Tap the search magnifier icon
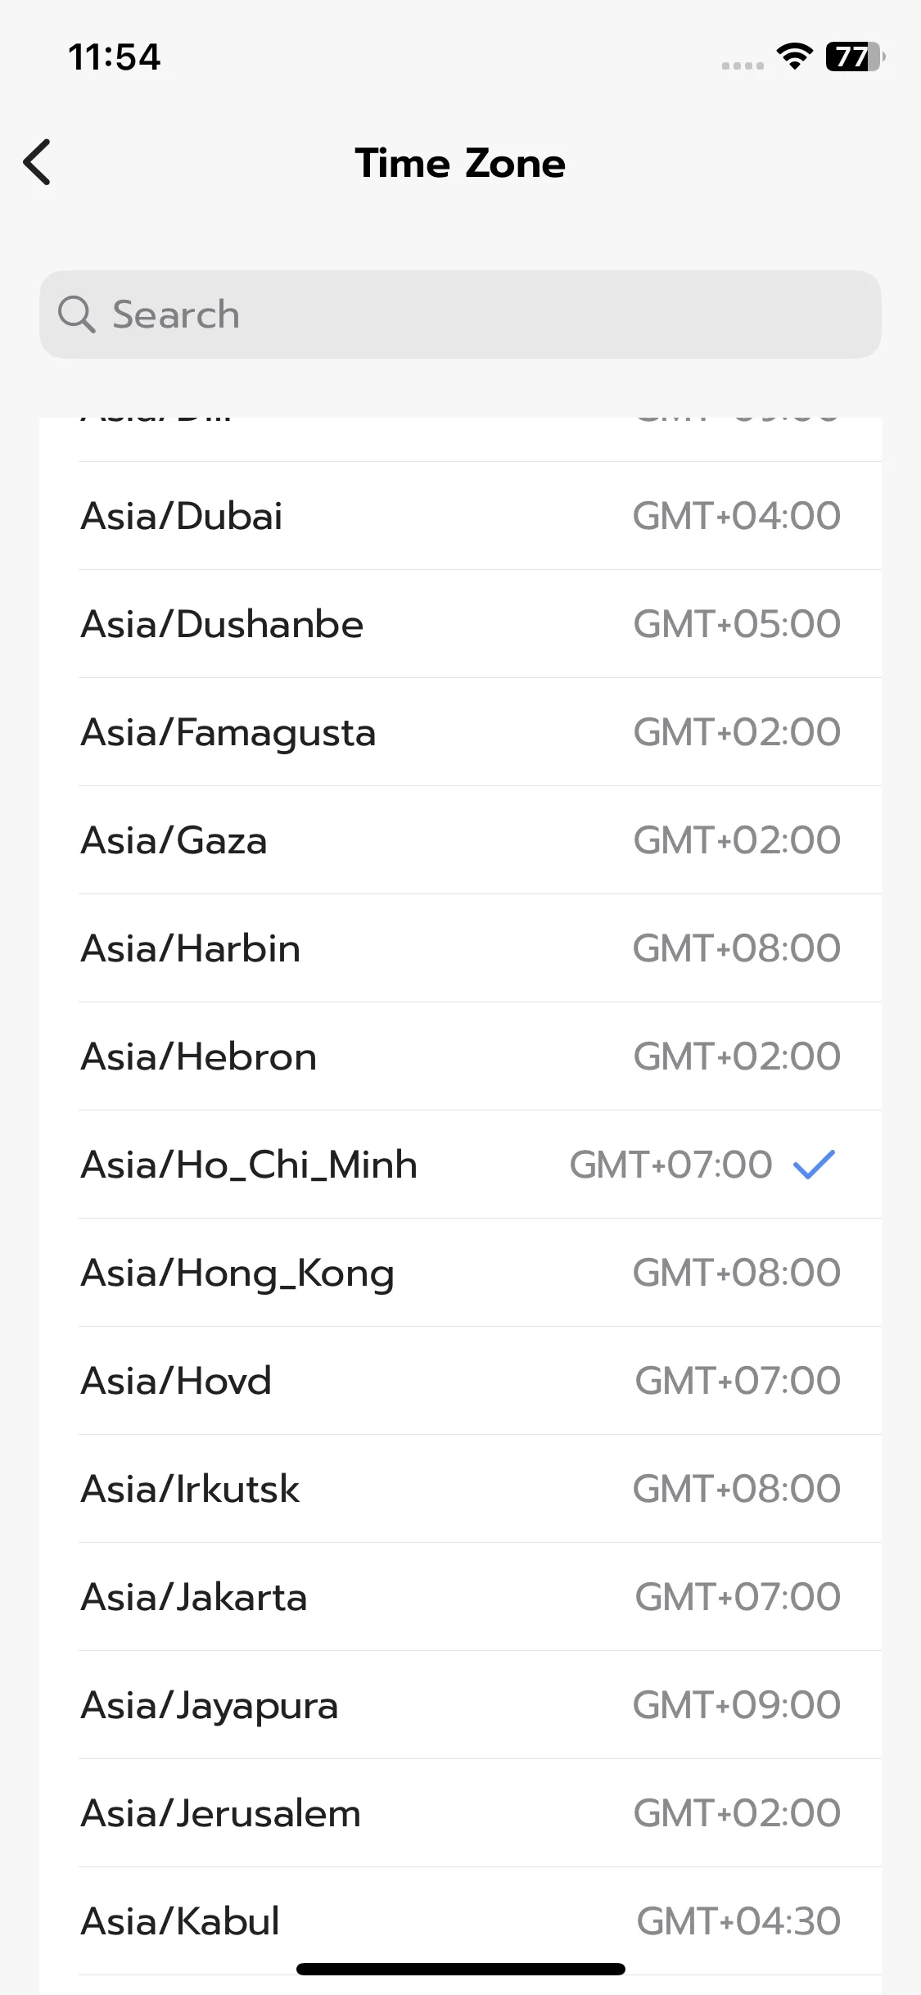The height and width of the screenshot is (1995, 921). pyautogui.click(x=76, y=314)
